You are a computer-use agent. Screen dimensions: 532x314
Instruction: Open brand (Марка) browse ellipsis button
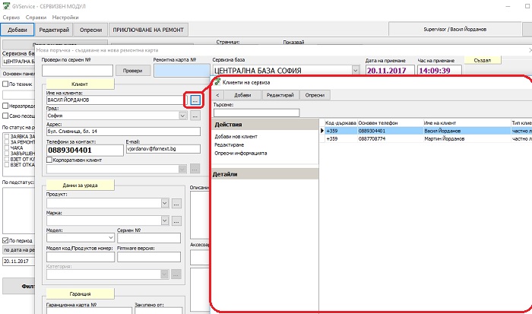[176, 221]
